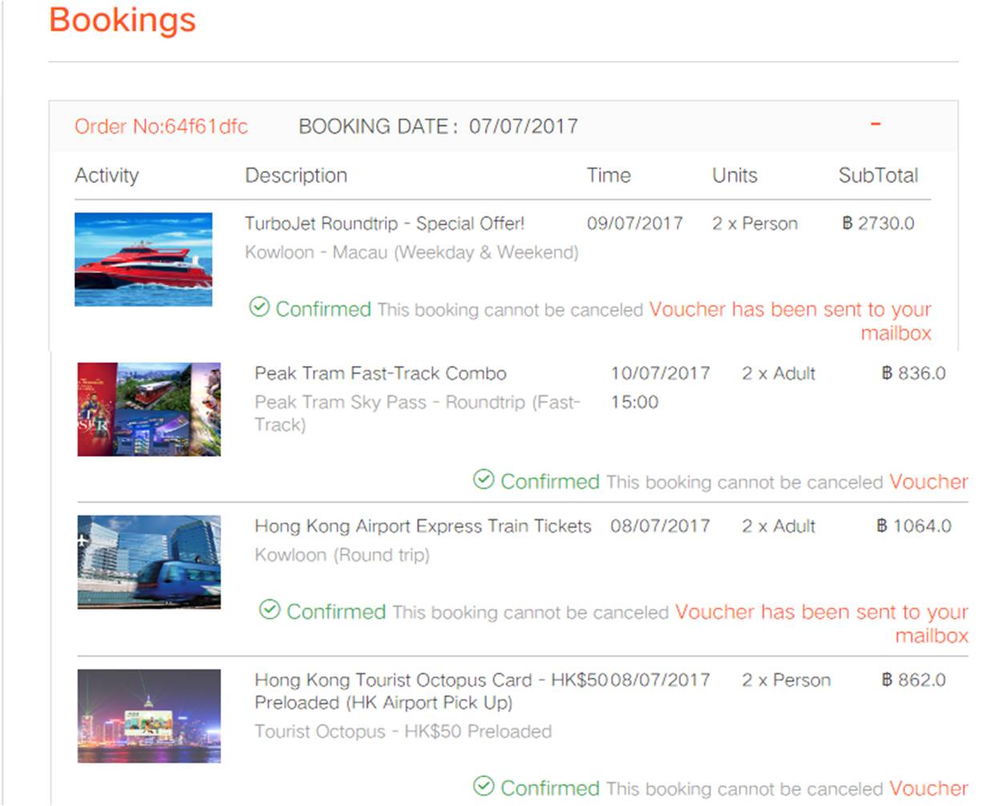Select the Order No:64f61dfc text
This screenshot has height=806, width=991.
[161, 127]
